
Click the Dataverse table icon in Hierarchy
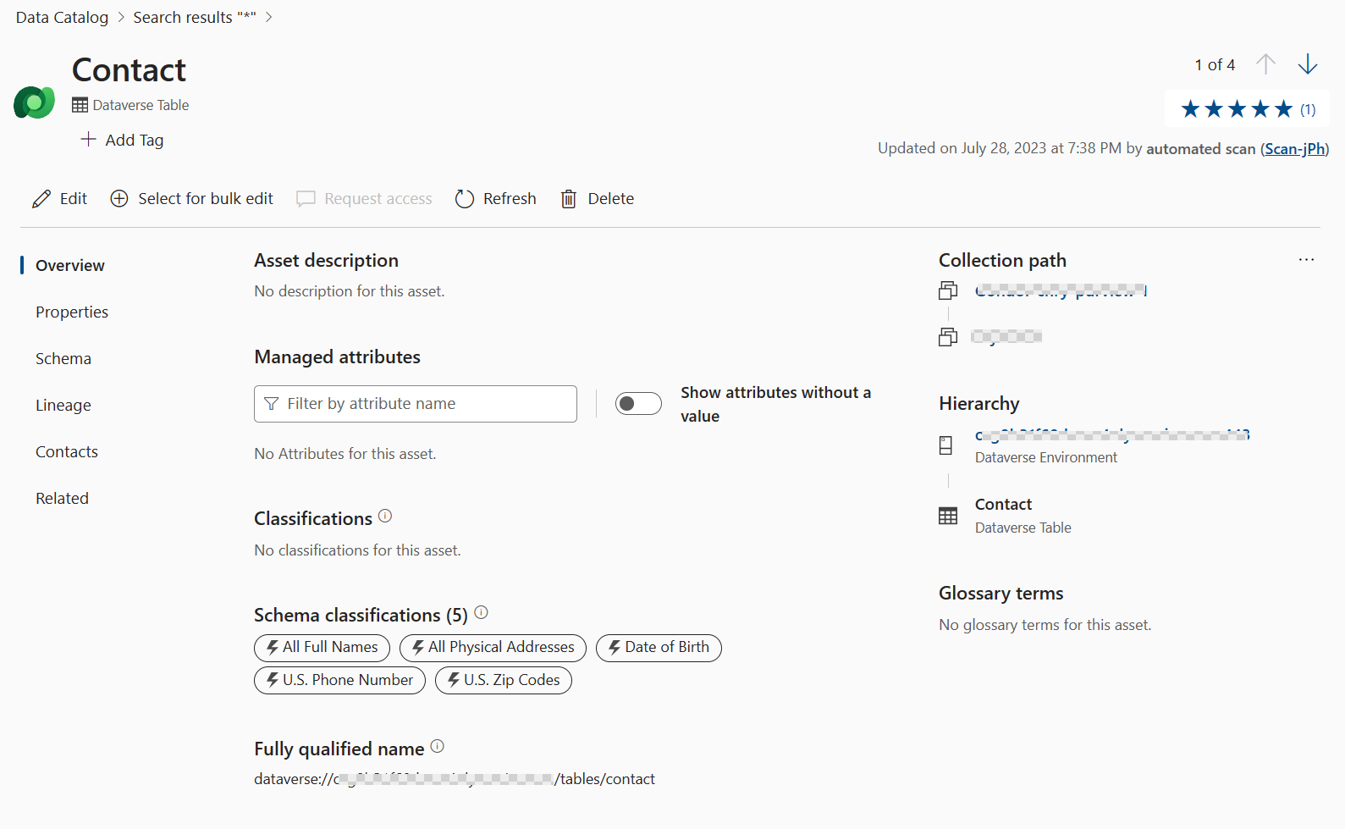948,515
